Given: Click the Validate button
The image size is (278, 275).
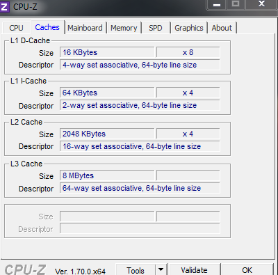Looking at the screenshot, I should (x=194, y=269).
